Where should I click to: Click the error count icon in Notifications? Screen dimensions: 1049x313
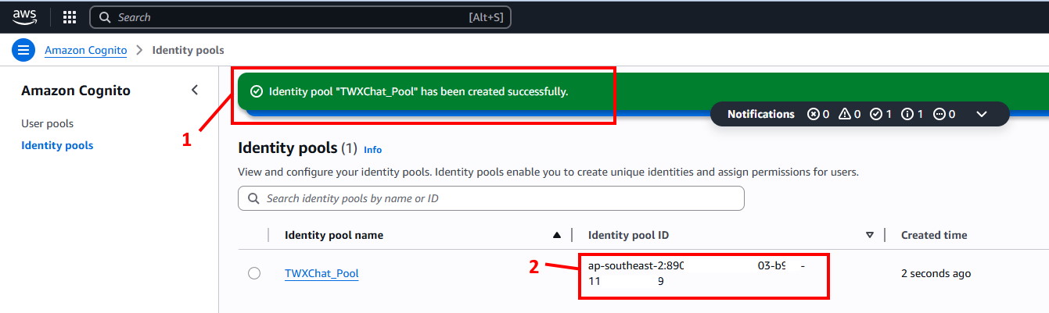pos(814,114)
